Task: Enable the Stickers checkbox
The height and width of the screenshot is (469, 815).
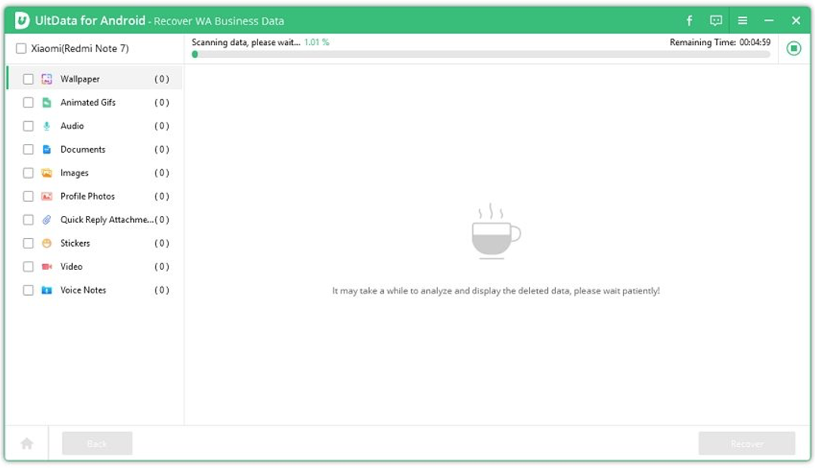Action: point(28,244)
